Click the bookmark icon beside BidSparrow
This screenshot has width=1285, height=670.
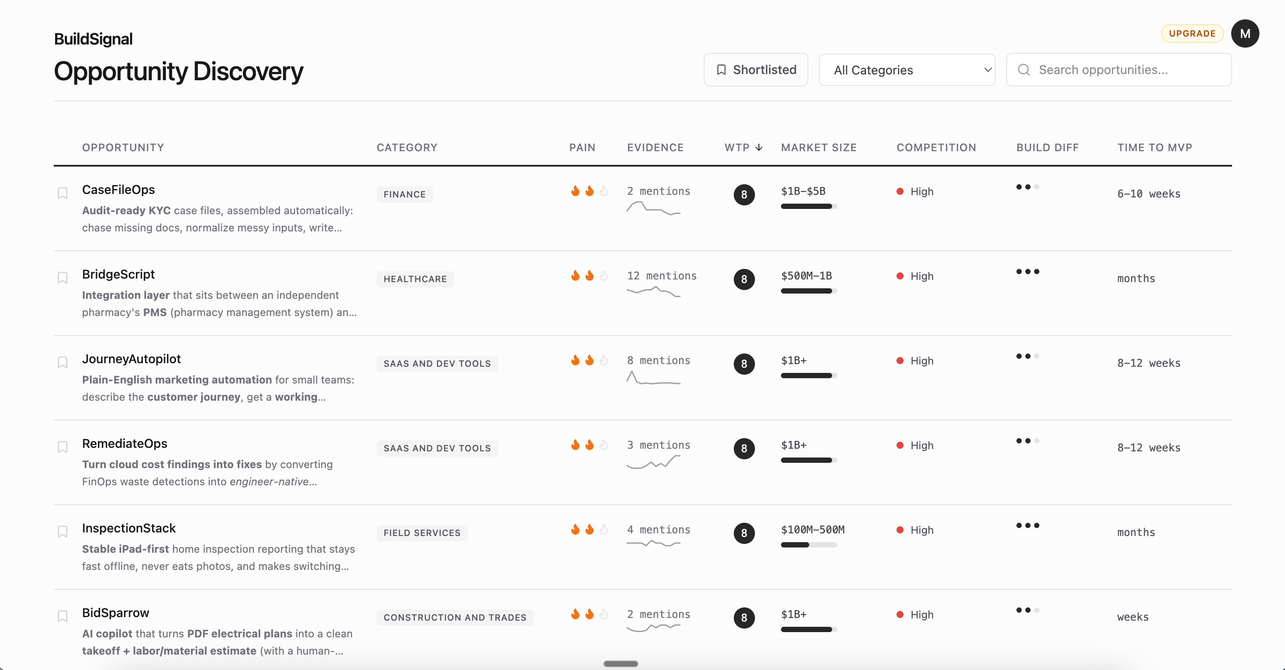62,616
